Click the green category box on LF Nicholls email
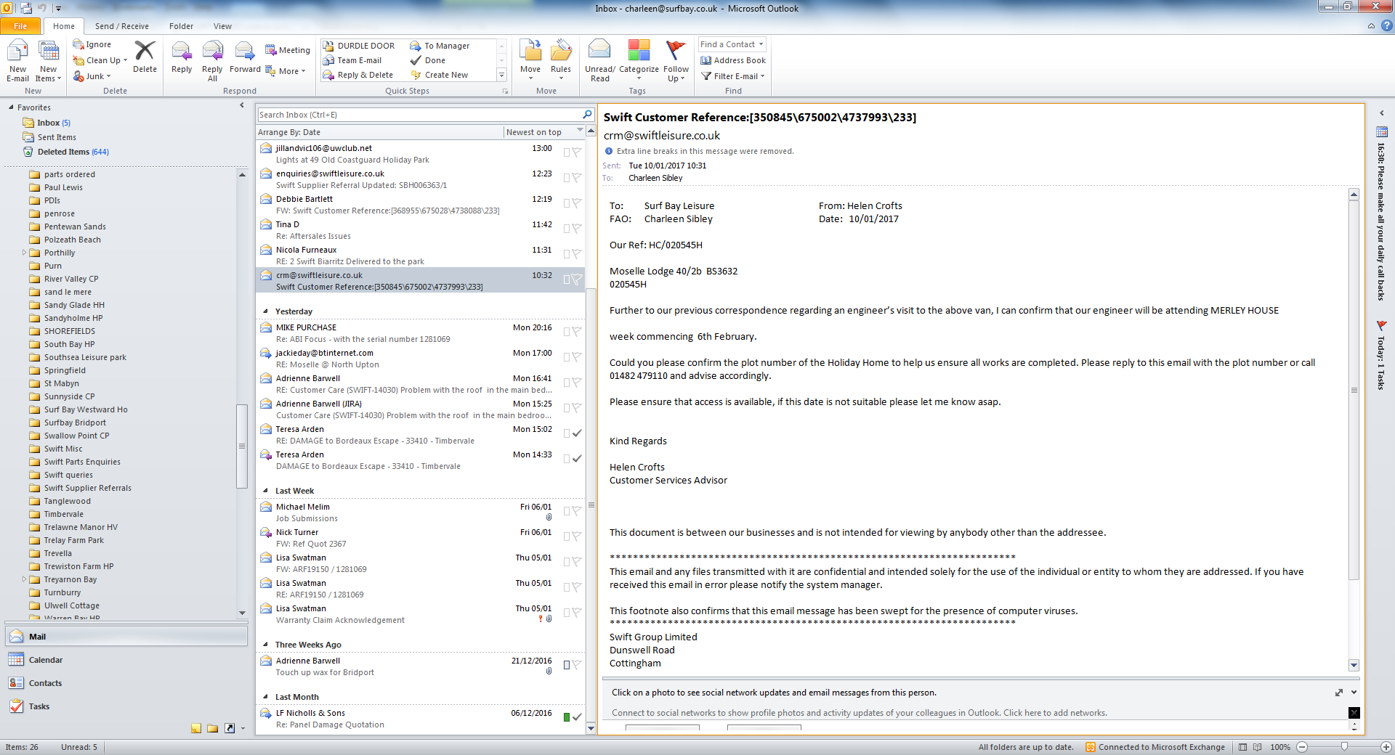The height and width of the screenshot is (755, 1395). tap(566, 717)
